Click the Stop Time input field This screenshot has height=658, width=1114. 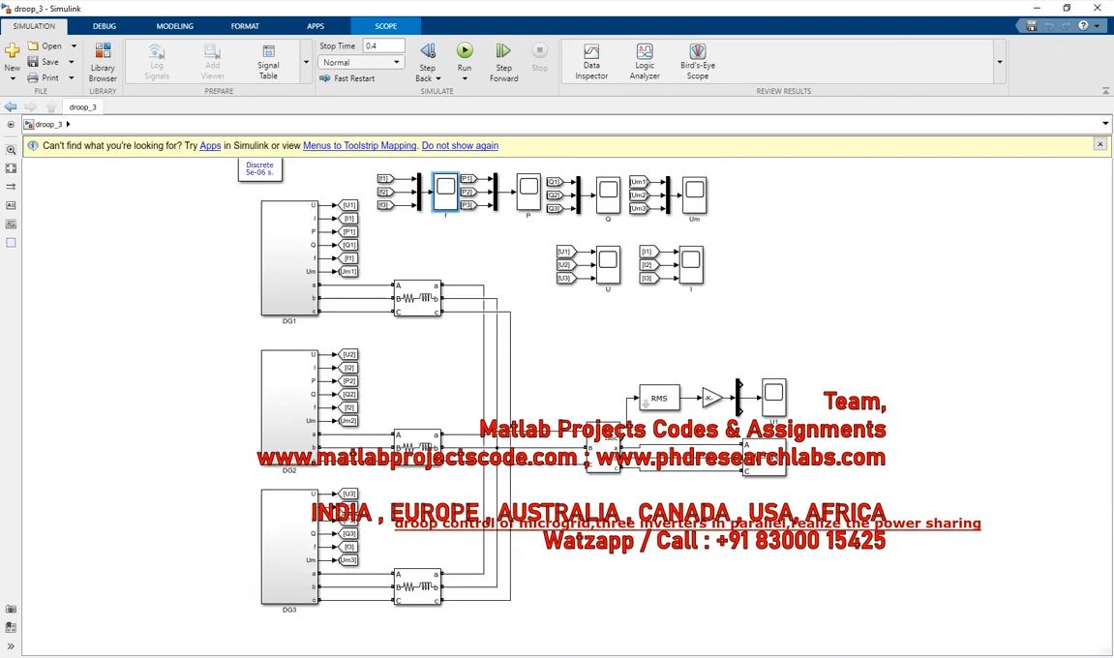[x=383, y=45]
